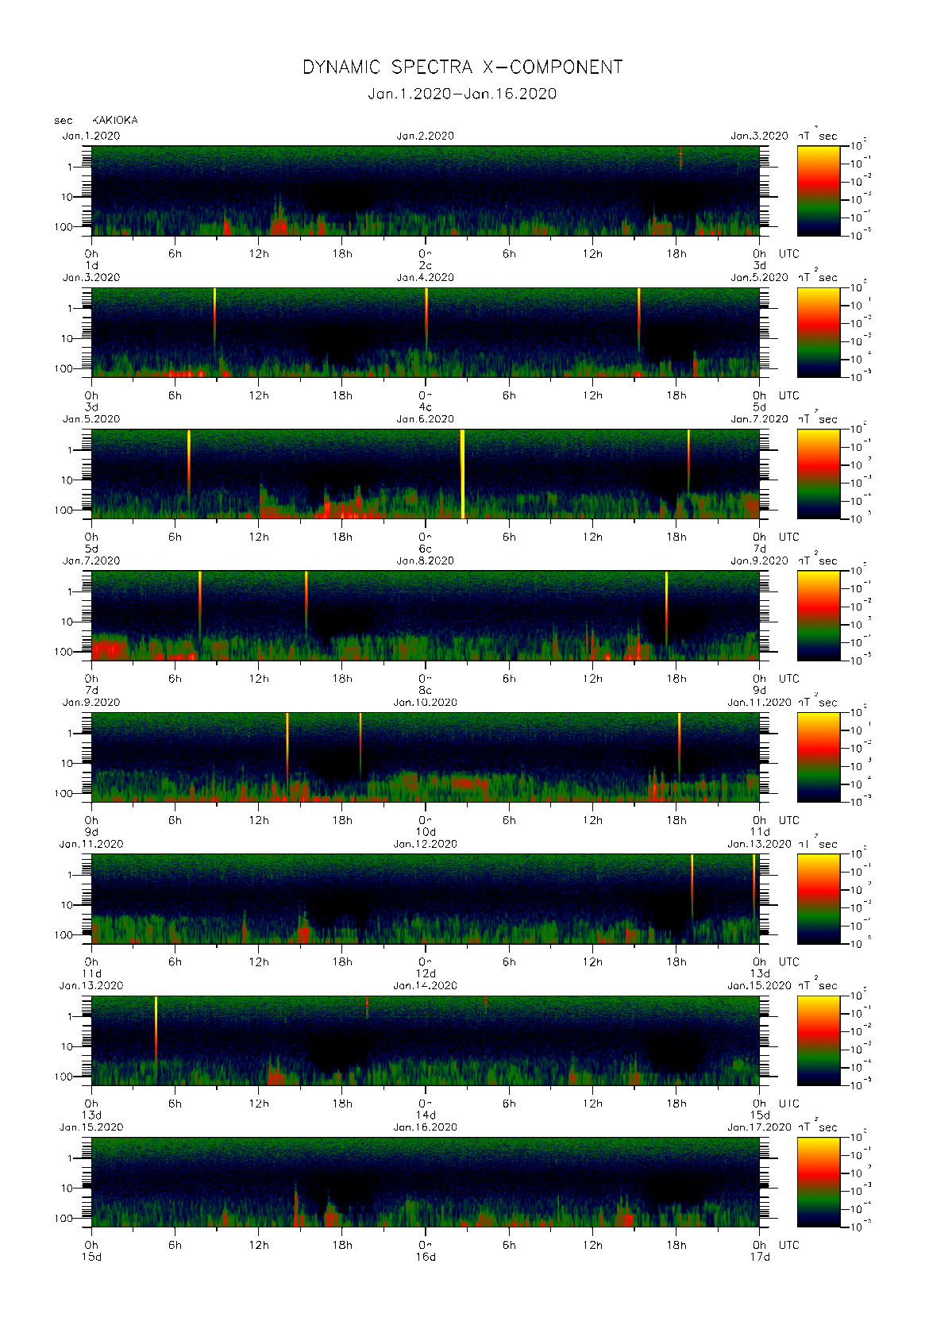Click the Jan.10.2020 date label
The image size is (925, 1333).
coord(426,703)
